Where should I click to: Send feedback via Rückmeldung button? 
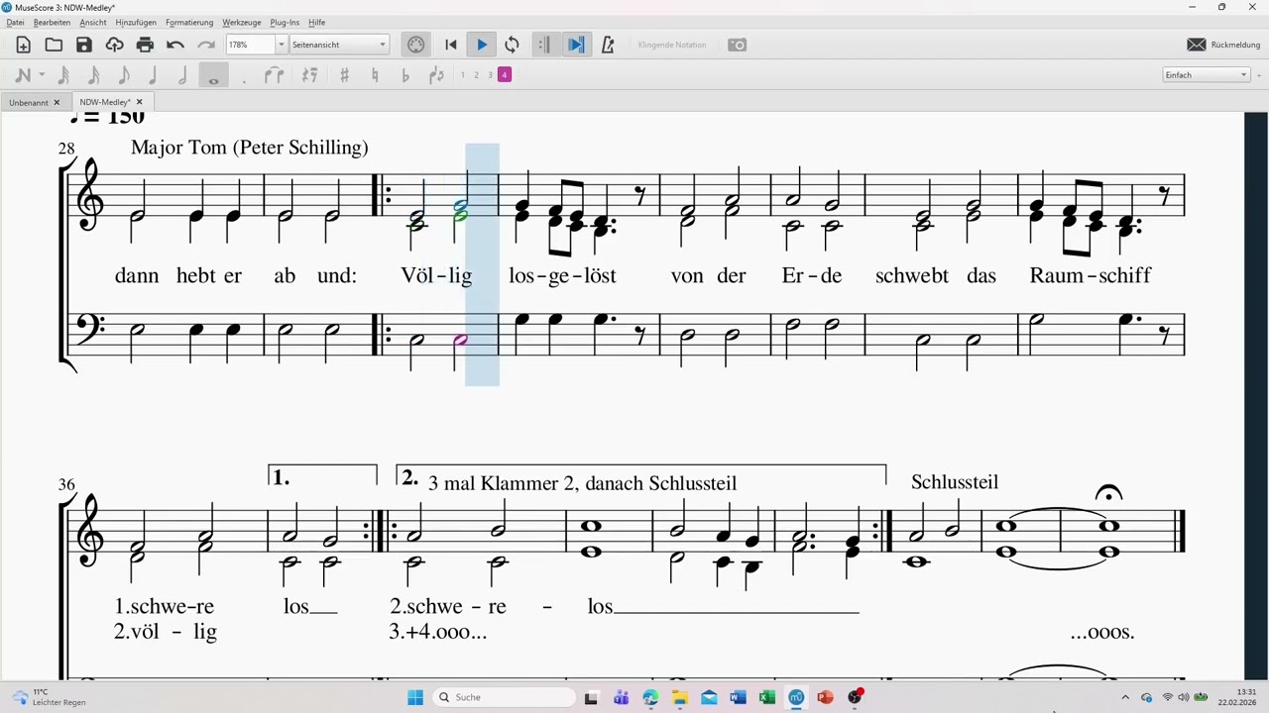click(x=1223, y=45)
